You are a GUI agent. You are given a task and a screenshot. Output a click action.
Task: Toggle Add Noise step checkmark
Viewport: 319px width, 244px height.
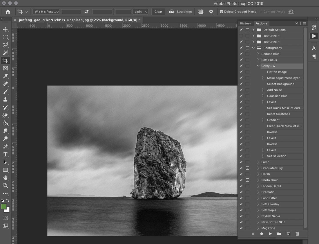[x=241, y=90]
